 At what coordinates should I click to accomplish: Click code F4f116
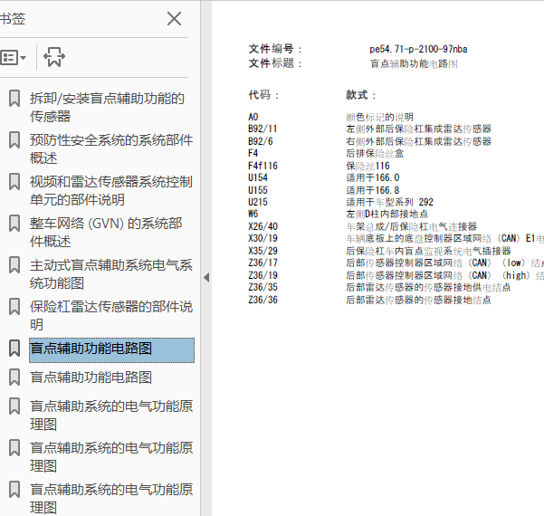[x=263, y=166]
